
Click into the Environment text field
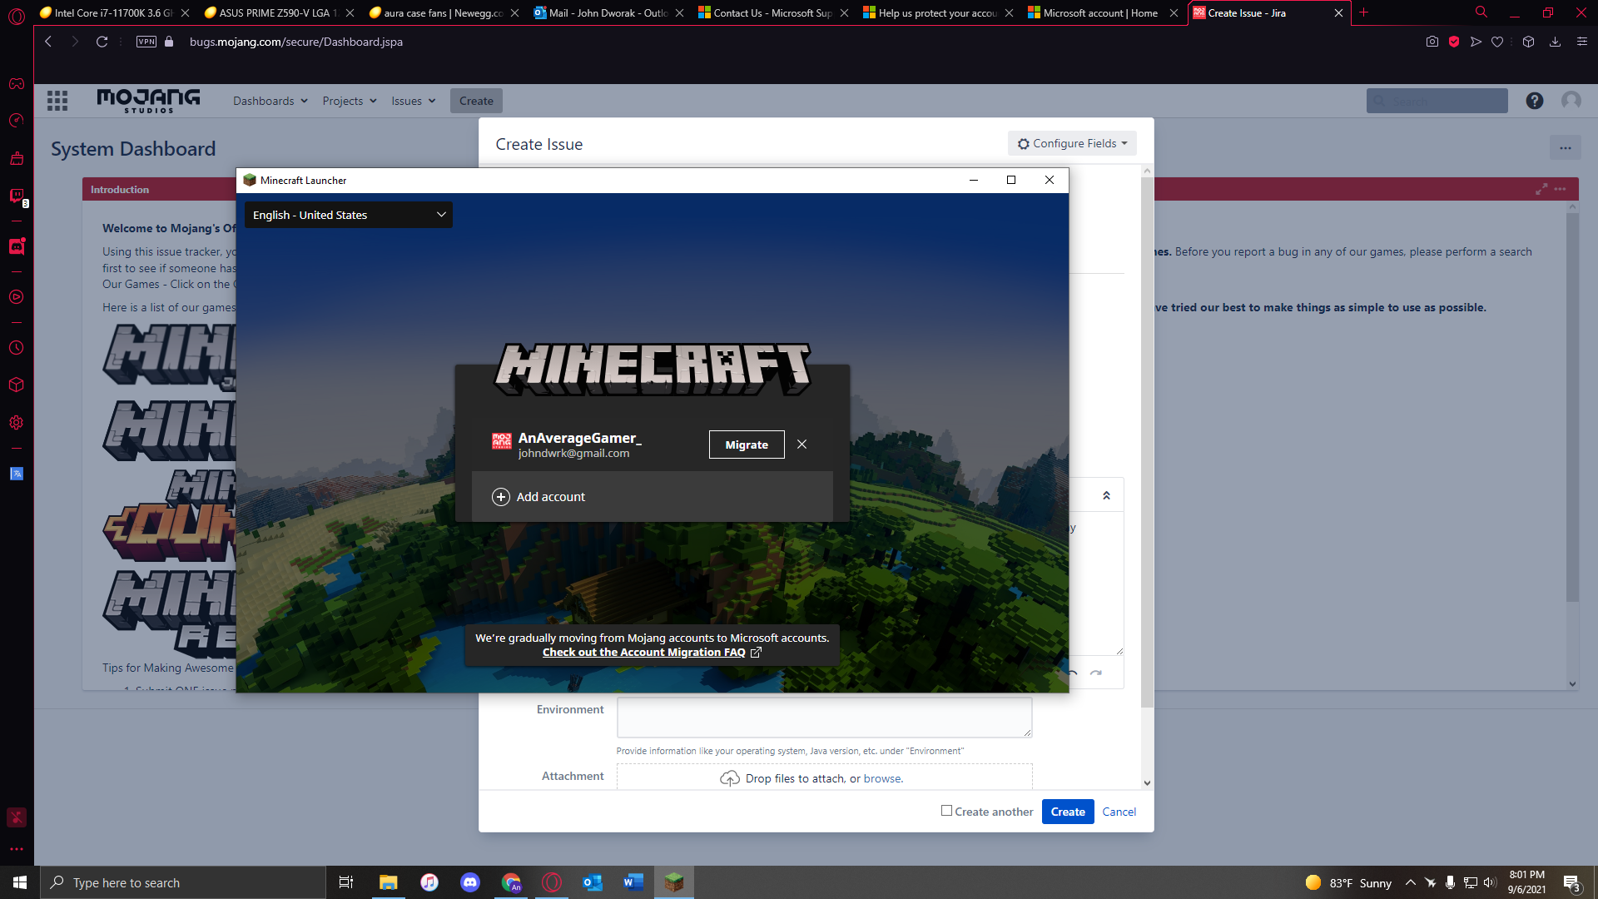823,717
